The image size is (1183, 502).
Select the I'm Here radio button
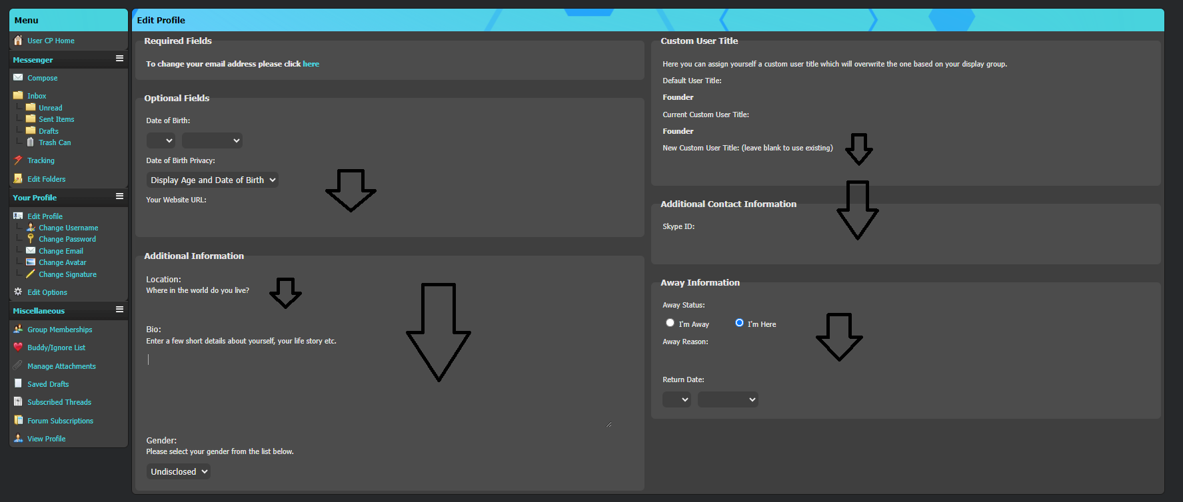(x=739, y=323)
